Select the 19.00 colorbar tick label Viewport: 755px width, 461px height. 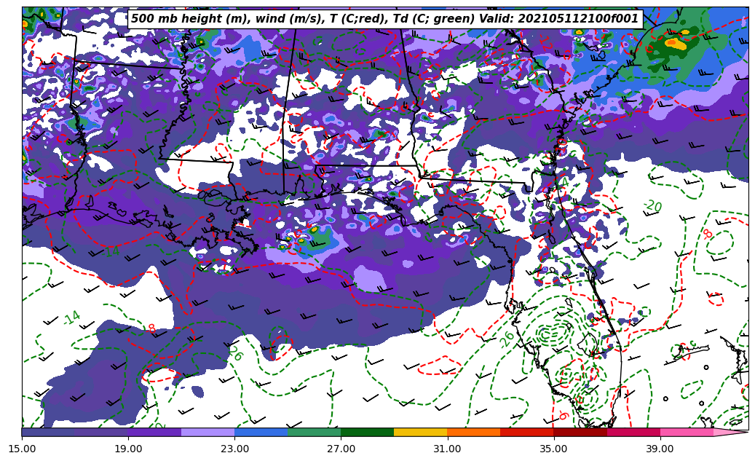[128, 449]
